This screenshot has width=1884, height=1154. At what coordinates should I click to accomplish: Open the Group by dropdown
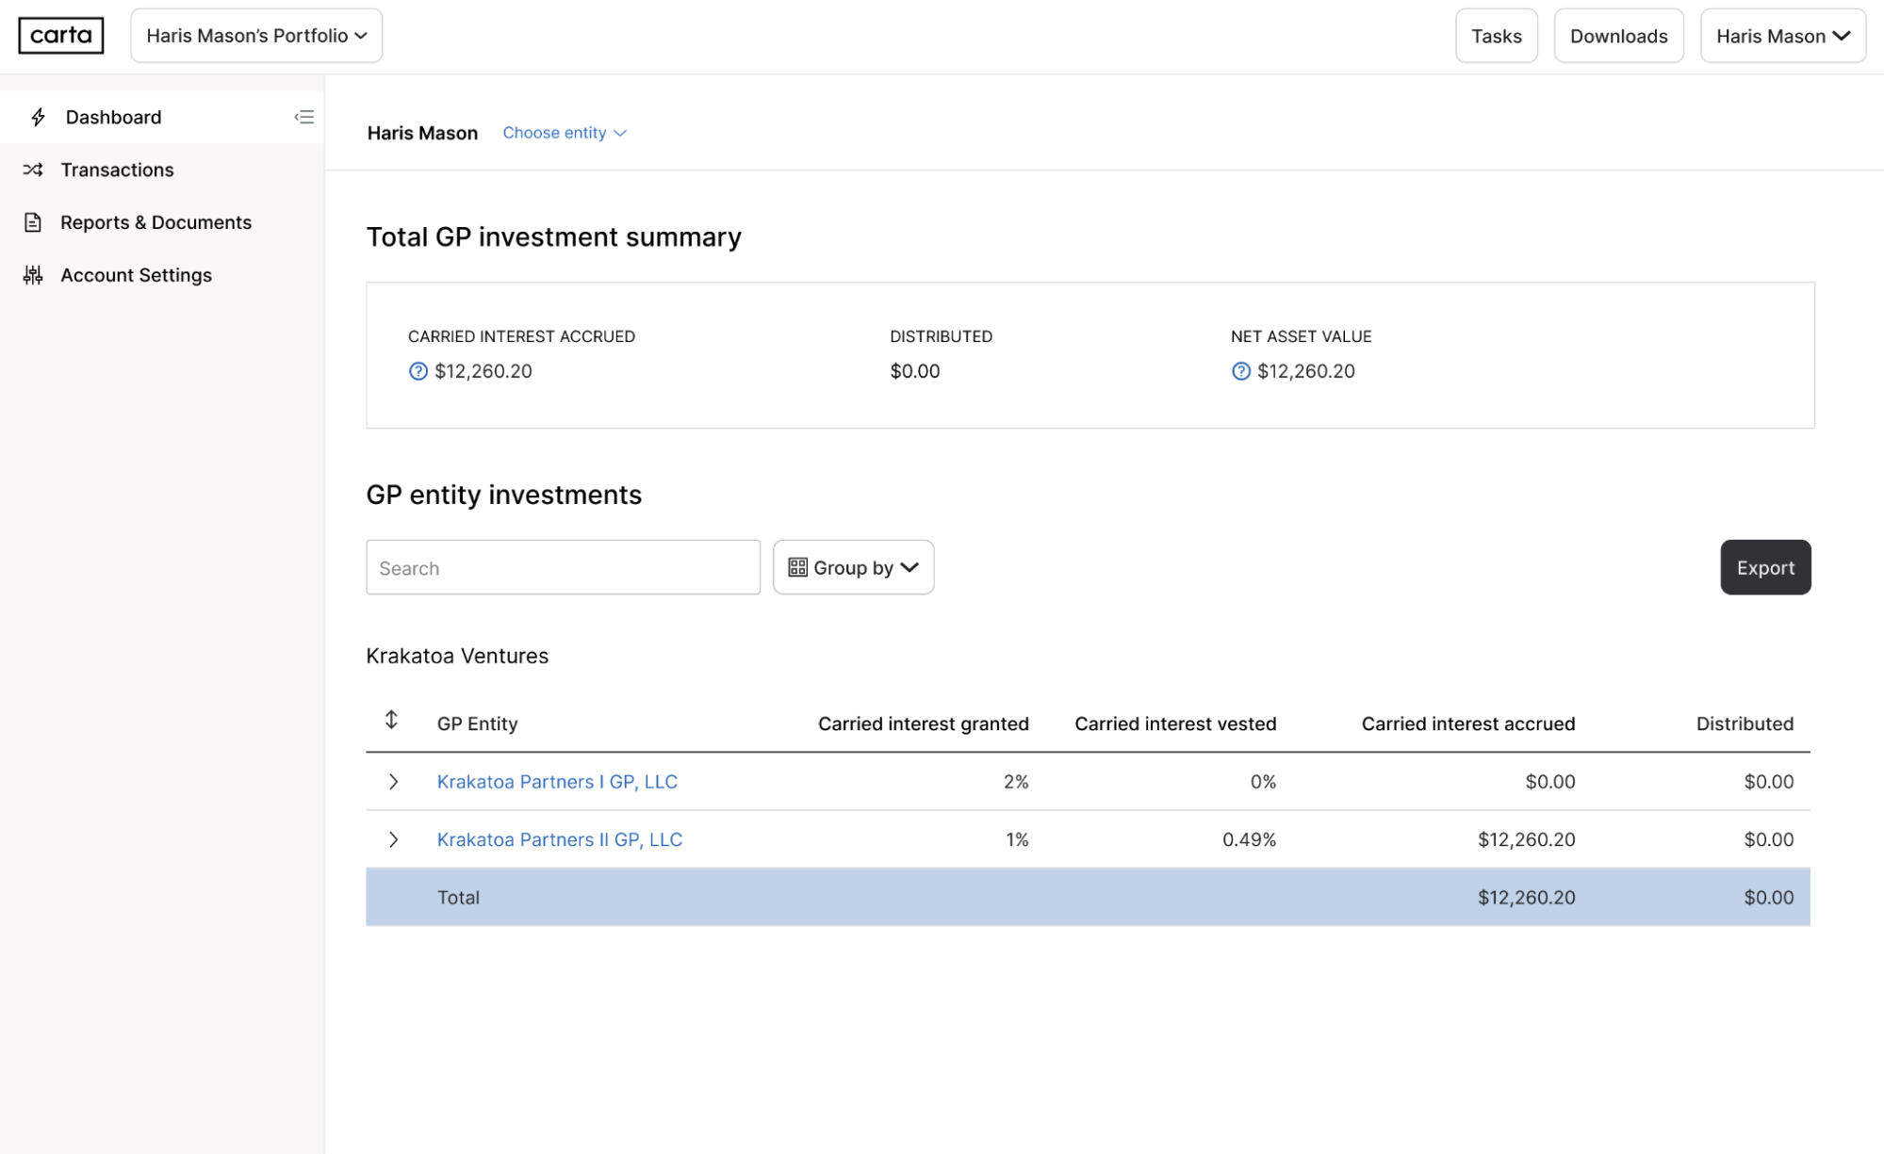(x=853, y=567)
